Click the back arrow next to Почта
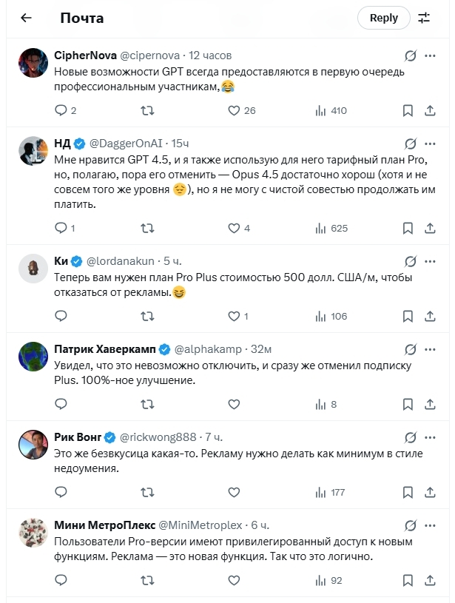This screenshot has width=455, height=603. tap(26, 18)
